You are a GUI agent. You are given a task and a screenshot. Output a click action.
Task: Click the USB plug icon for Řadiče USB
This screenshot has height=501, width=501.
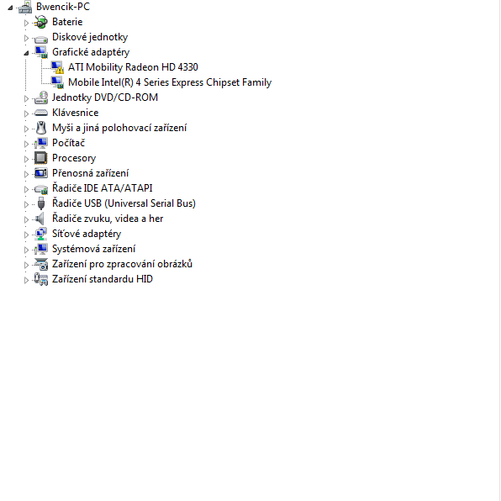[41, 203]
